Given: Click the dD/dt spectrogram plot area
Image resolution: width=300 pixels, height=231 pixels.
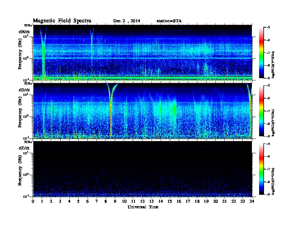Looking at the screenshot, I should [142, 111].
